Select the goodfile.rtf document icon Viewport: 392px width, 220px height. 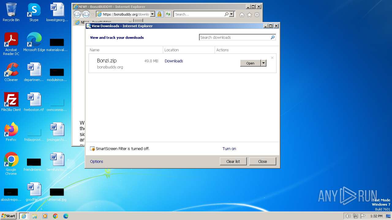34,192
